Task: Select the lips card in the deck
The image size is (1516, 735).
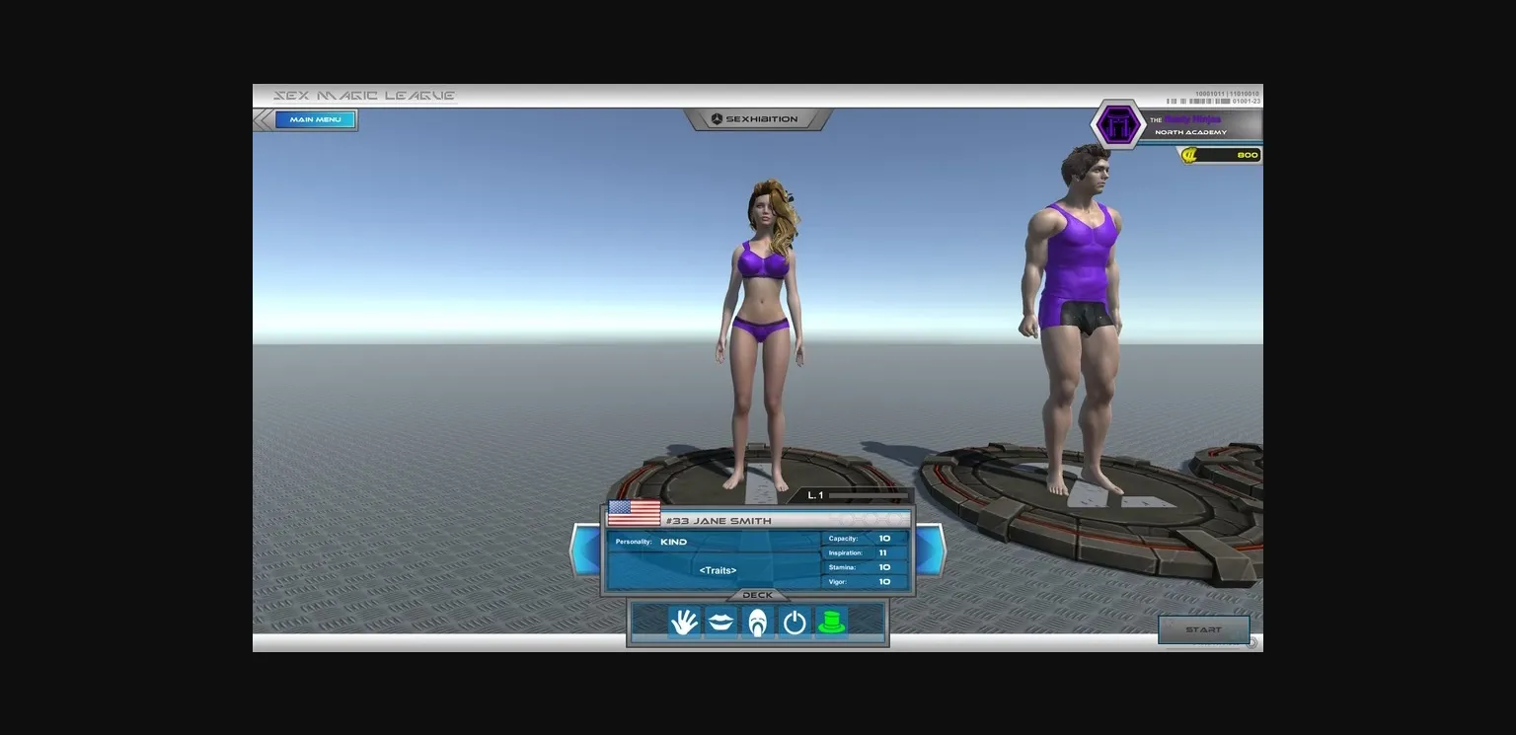Action: click(x=720, y=623)
